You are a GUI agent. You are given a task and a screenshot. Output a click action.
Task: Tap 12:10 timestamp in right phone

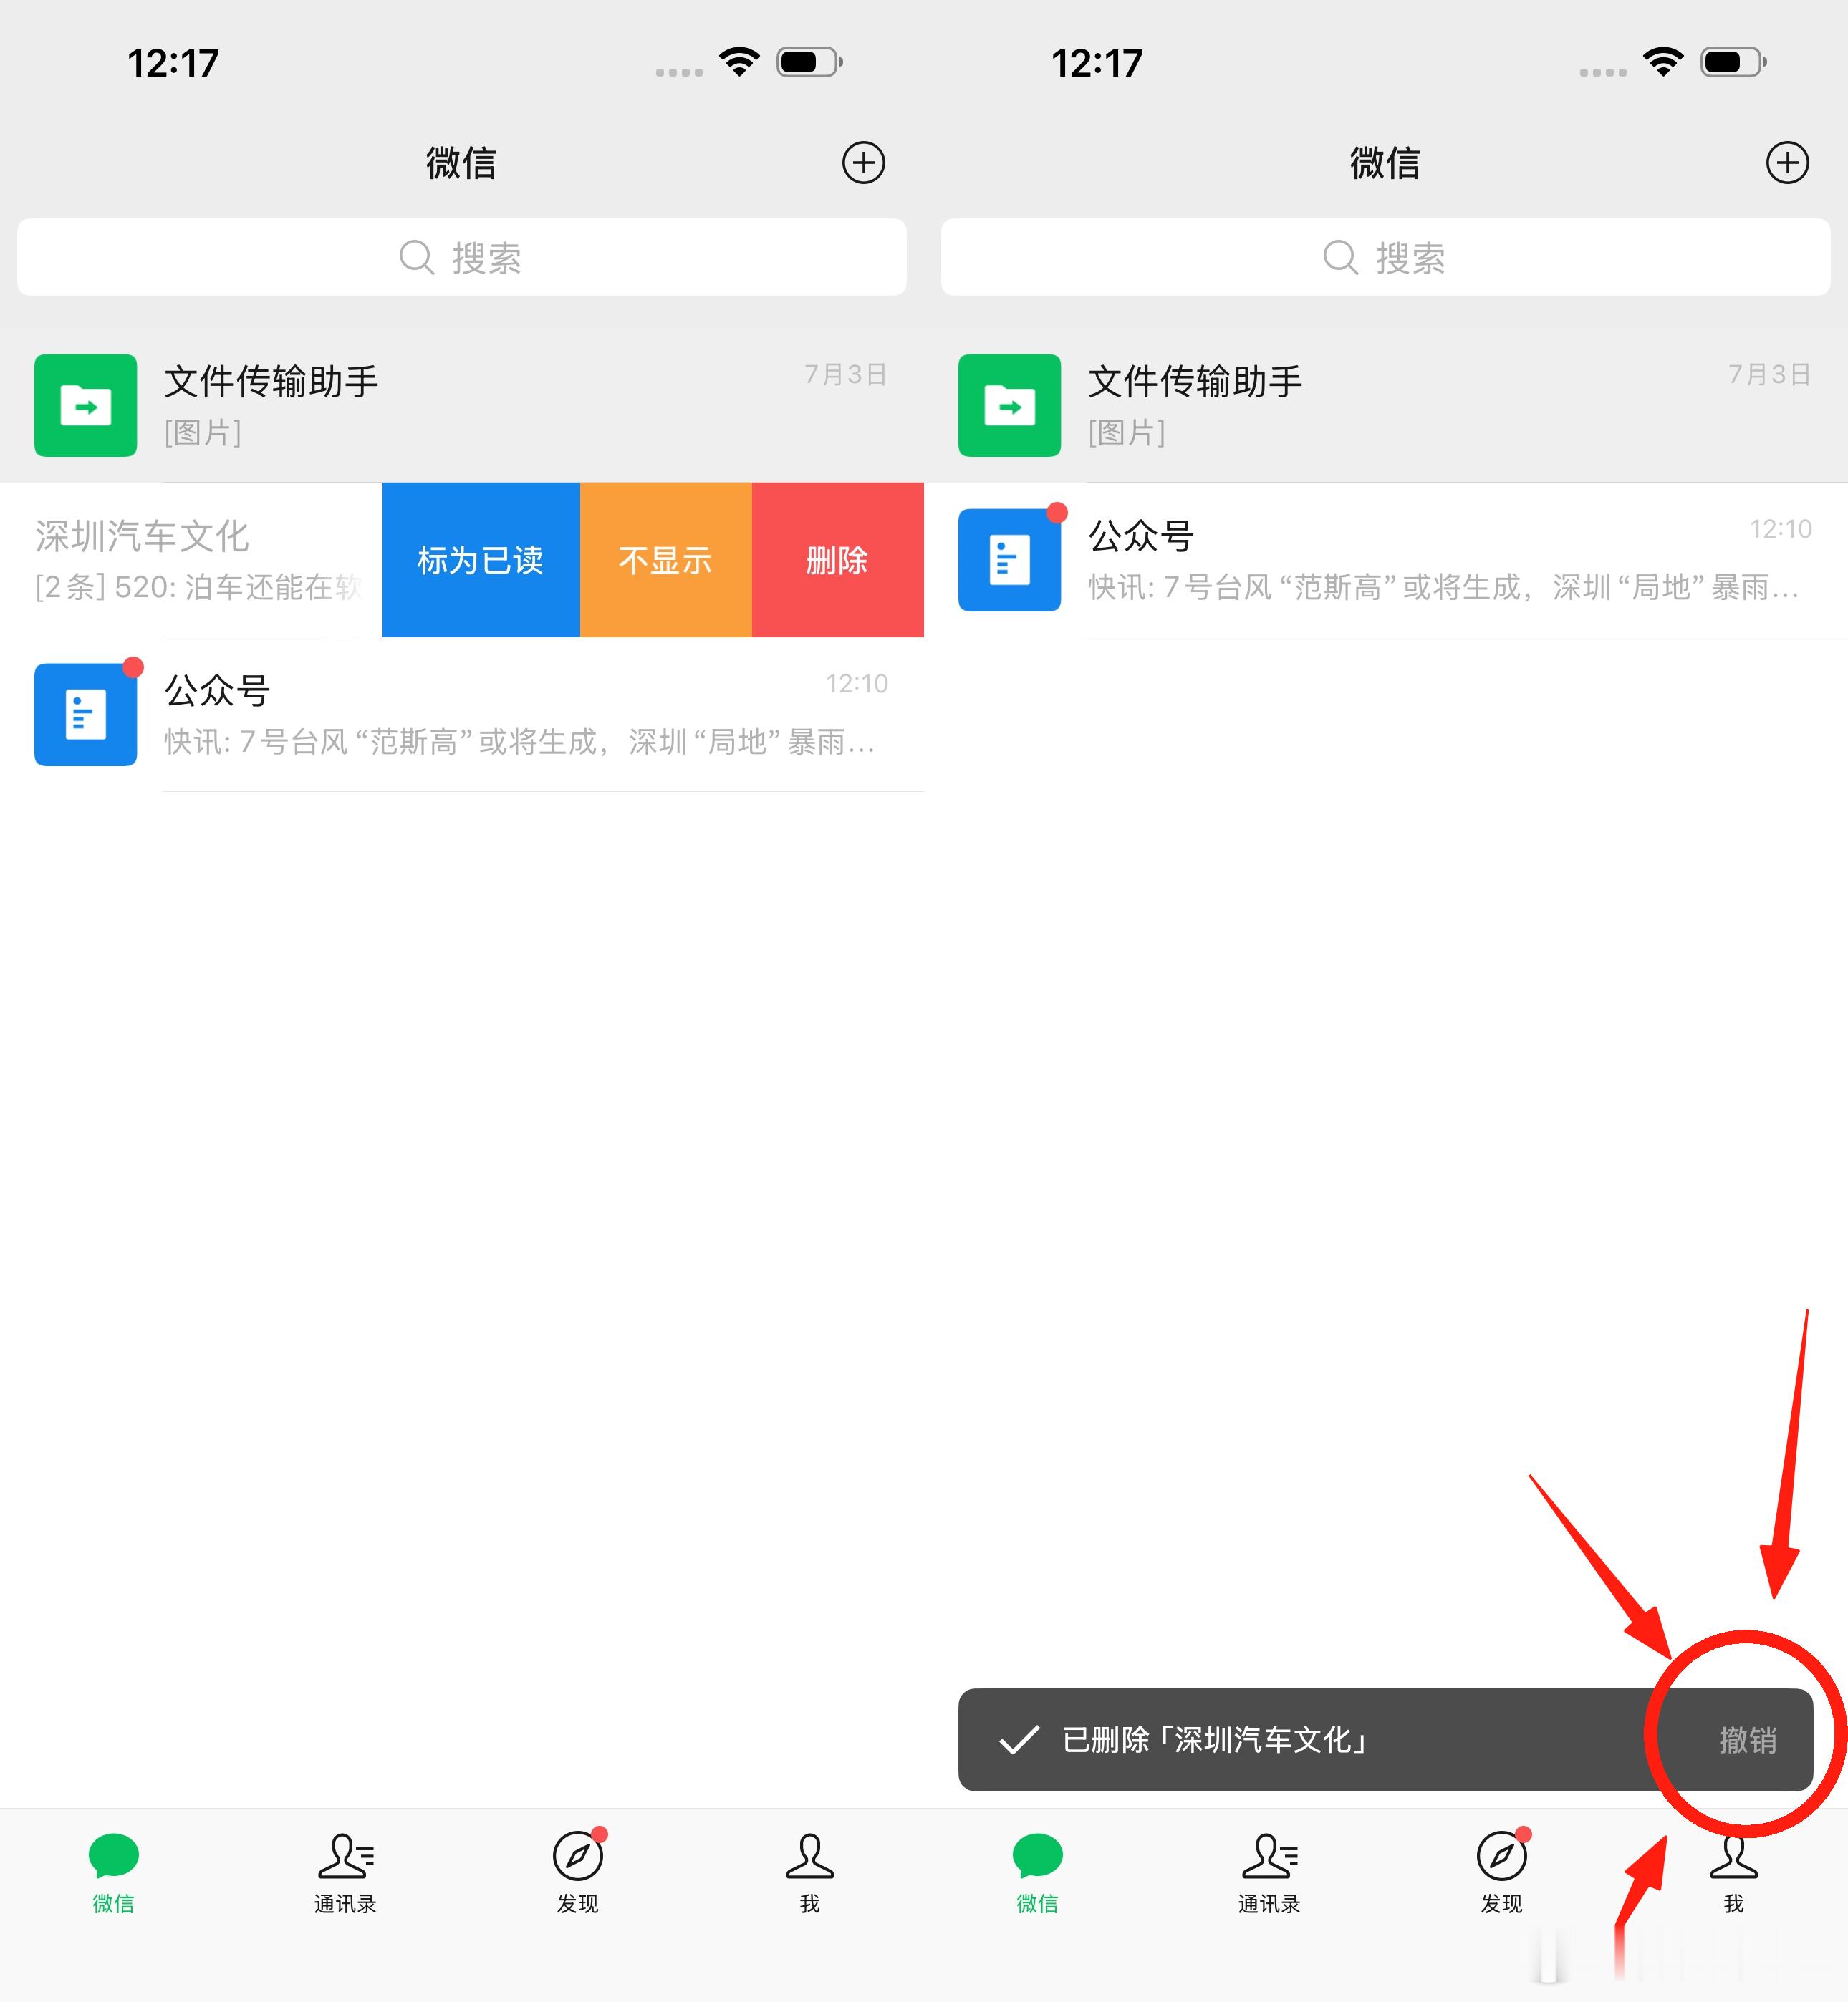[x=1781, y=528]
